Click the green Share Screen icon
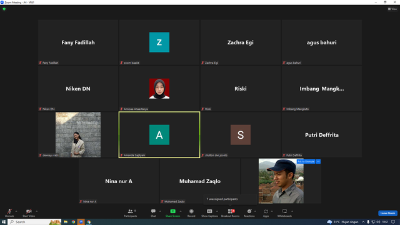This screenshot has width=400, height=225. tap(172, 211)
